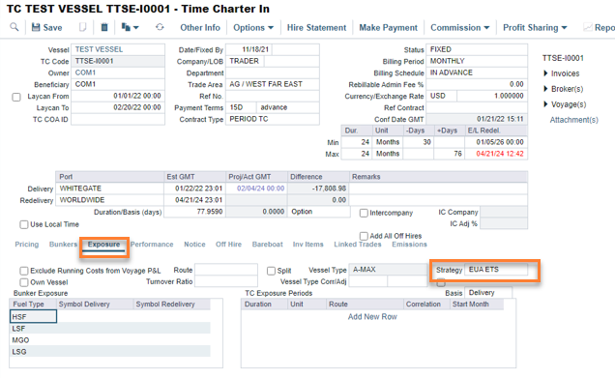Screen dimensions: 615x378
Task: Switch to the Bareboat tab
Action: (268, 245)
